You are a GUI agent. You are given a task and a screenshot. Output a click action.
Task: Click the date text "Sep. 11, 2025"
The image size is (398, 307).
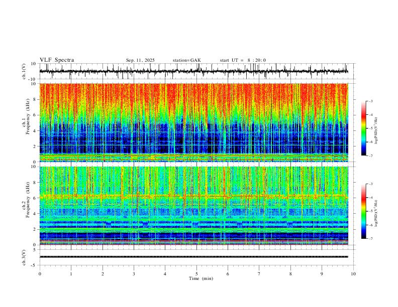[x=140, y=60]
